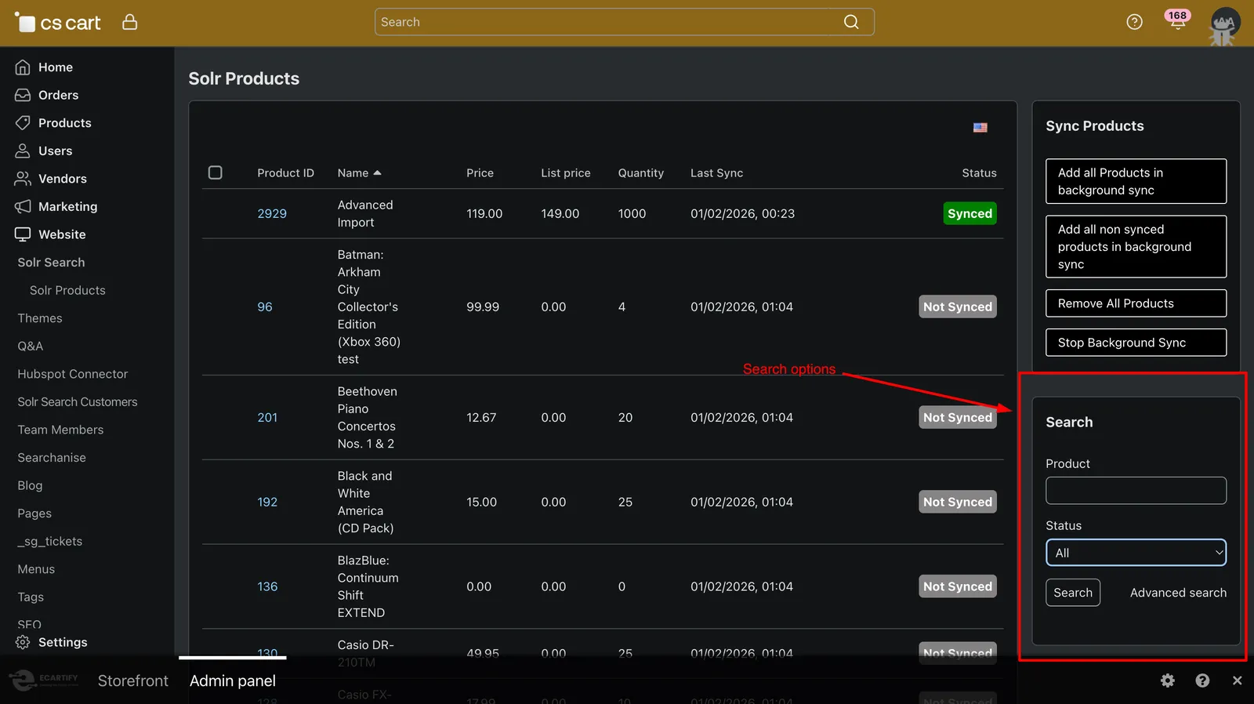Open Solr Products in the sidebar
This screenshot has width=1254, height=704.
point(67,290)
